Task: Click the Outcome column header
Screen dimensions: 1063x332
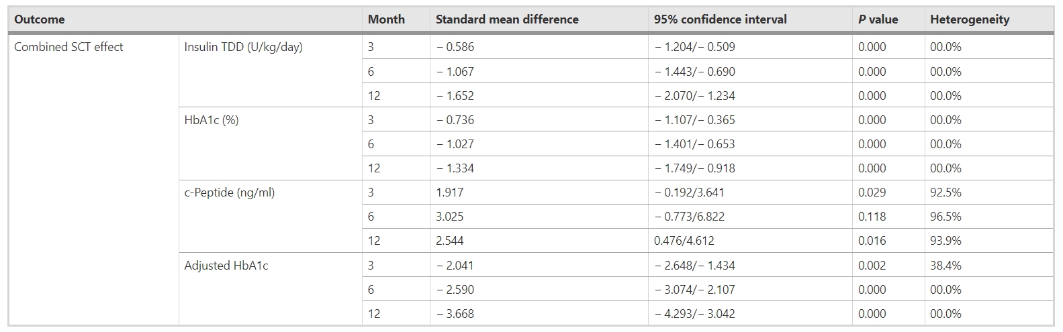Action: click(x=39, y=19)
